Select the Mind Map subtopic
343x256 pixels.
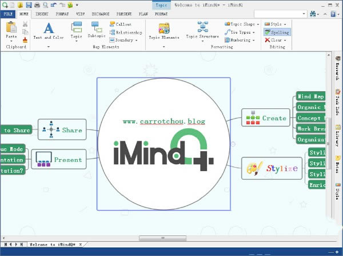point(310,96)
